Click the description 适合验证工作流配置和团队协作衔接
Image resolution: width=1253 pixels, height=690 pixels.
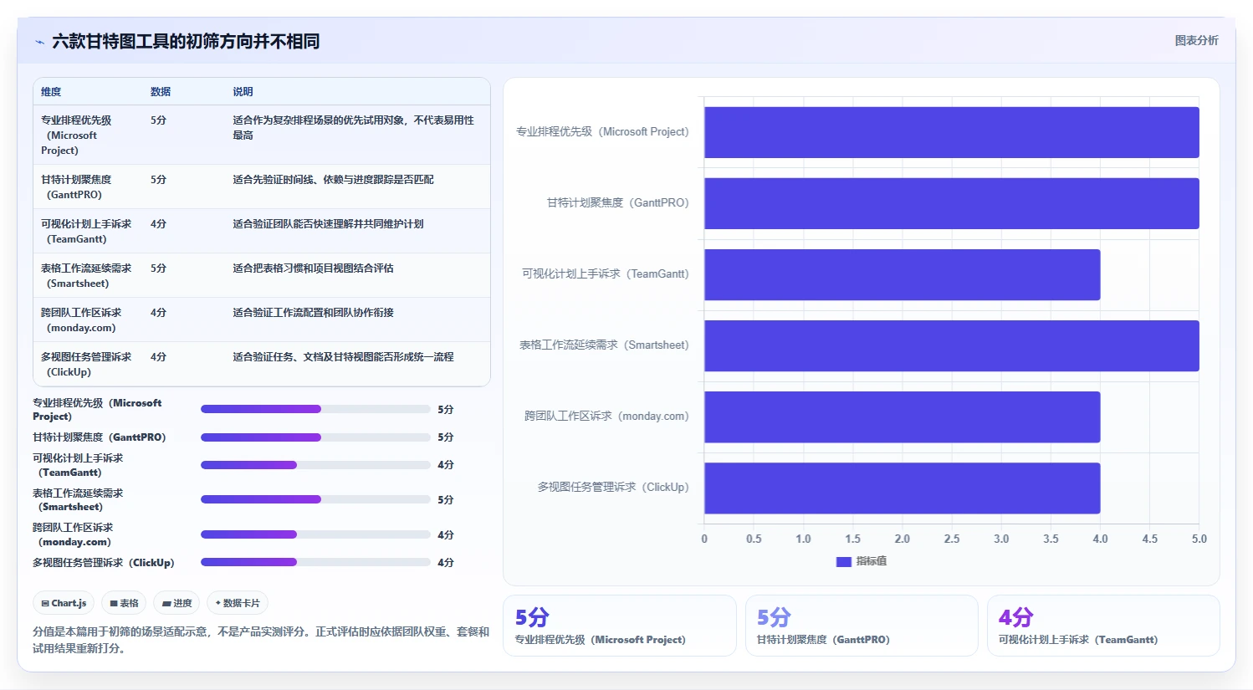tap(313, 313)
